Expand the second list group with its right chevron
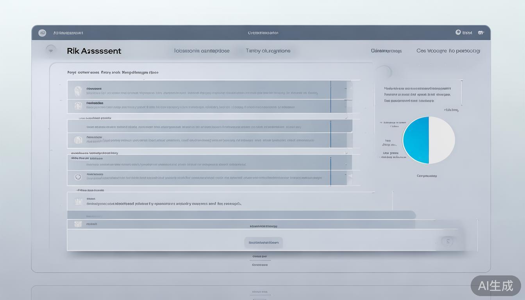525x300 pixels. [346, 116]
